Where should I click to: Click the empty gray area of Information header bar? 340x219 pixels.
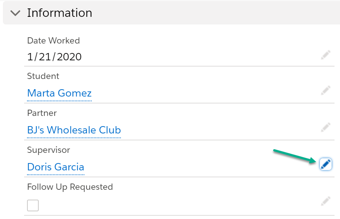point(215,13)
